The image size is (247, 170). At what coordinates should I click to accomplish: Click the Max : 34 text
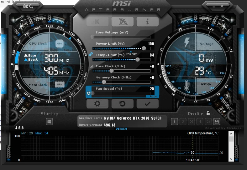pyautogui.click(x=42, y=133)
